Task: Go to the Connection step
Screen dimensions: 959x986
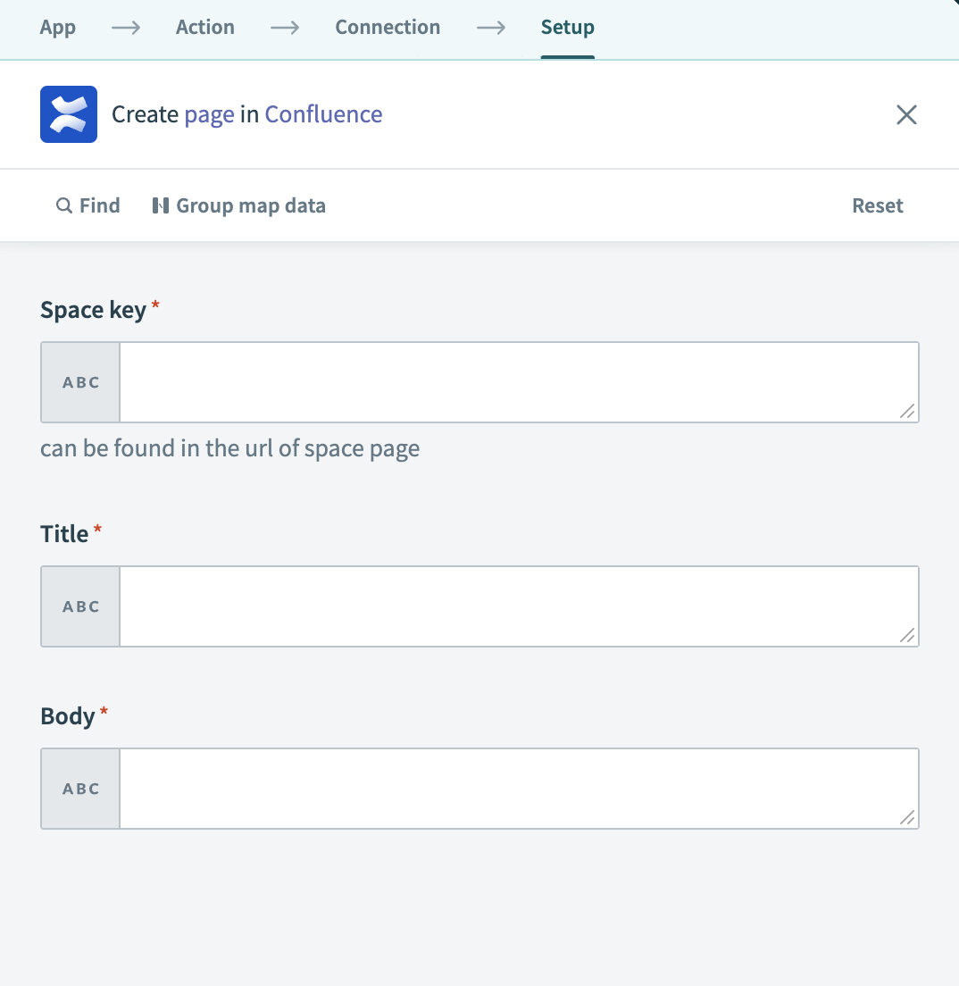Action: click(387, 28)
